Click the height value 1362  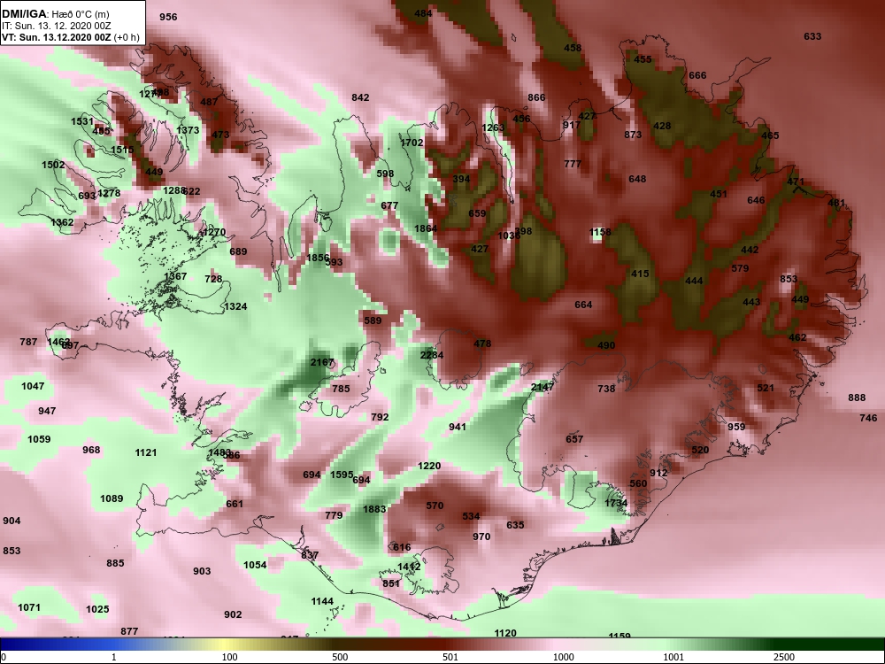[62, 222]
